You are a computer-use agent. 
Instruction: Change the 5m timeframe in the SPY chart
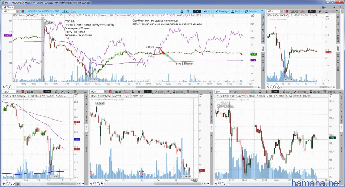coord(275,92)
